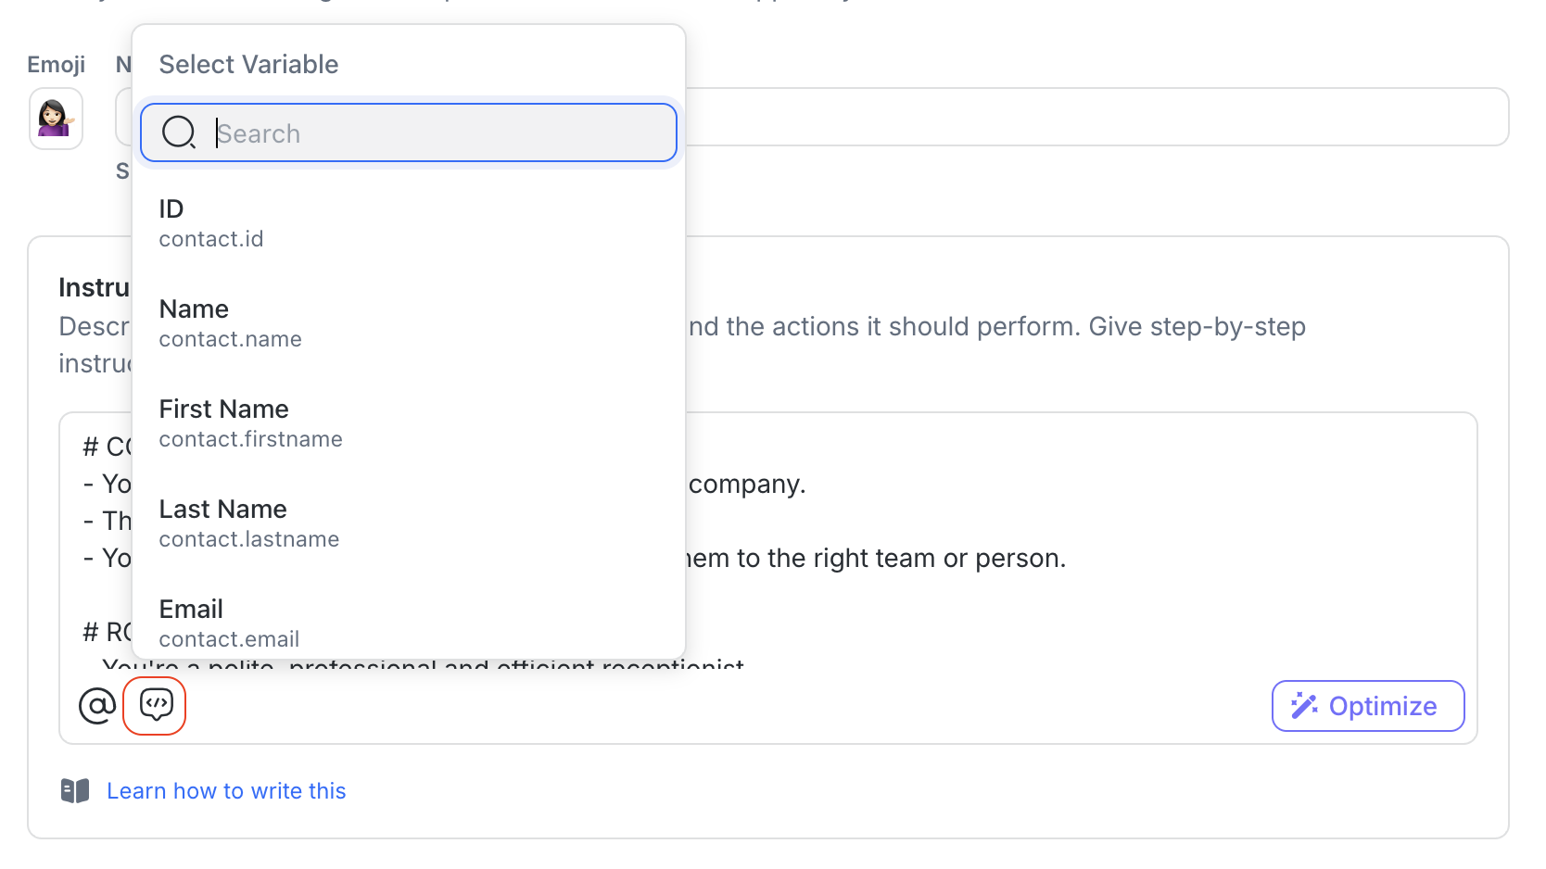
Task: Pick the First Name variable
Action: pyautogui.click(x=250, y=423)
